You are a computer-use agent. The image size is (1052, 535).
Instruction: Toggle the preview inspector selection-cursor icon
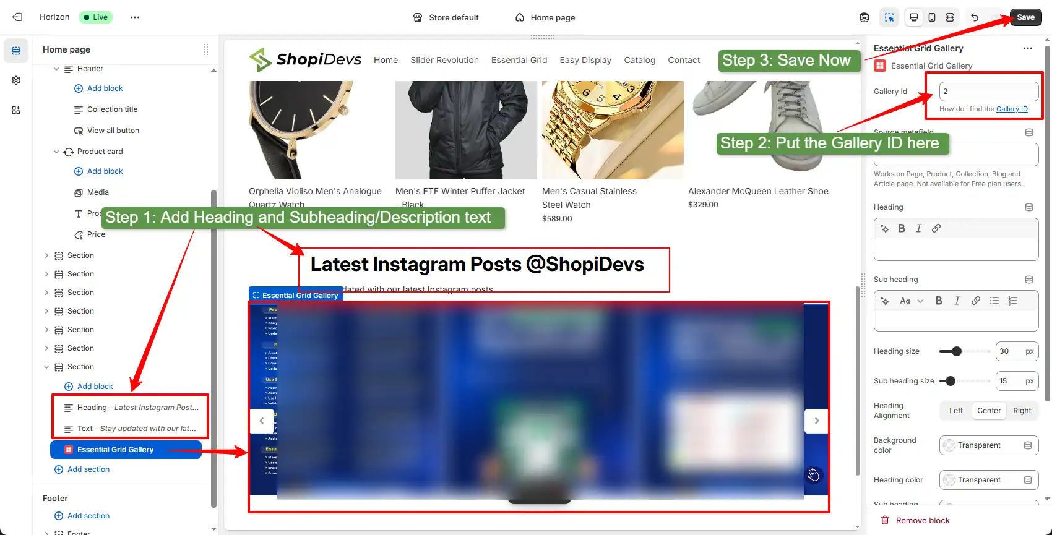tap(889, 17)
